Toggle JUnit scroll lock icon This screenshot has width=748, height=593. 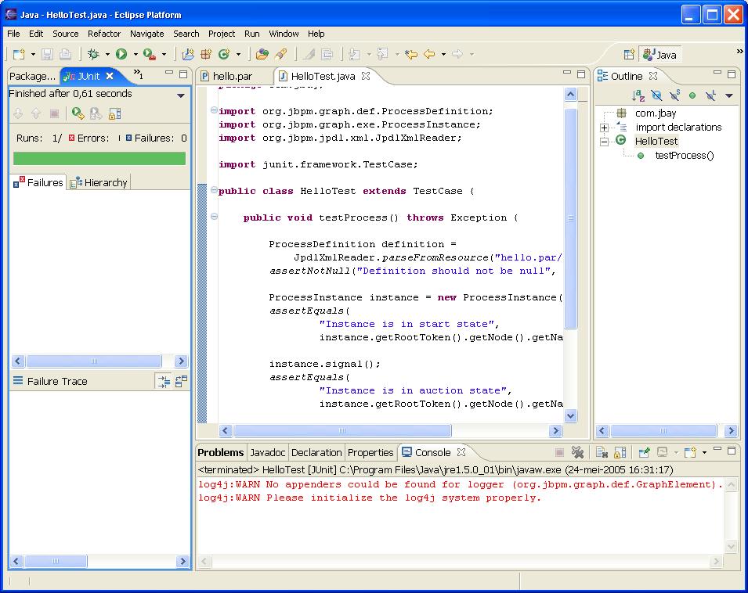click(115, 114)
